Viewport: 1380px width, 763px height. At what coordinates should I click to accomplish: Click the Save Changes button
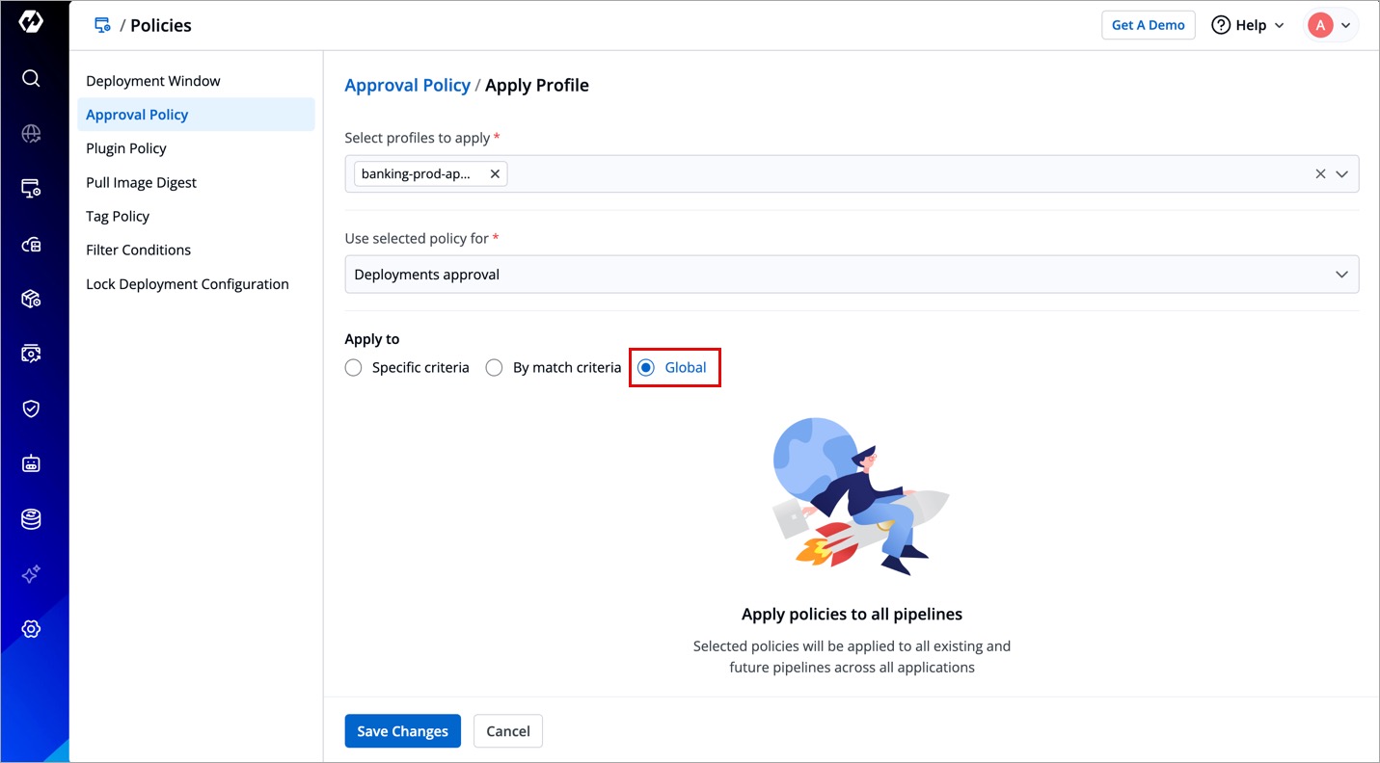[x=402, y=731]
